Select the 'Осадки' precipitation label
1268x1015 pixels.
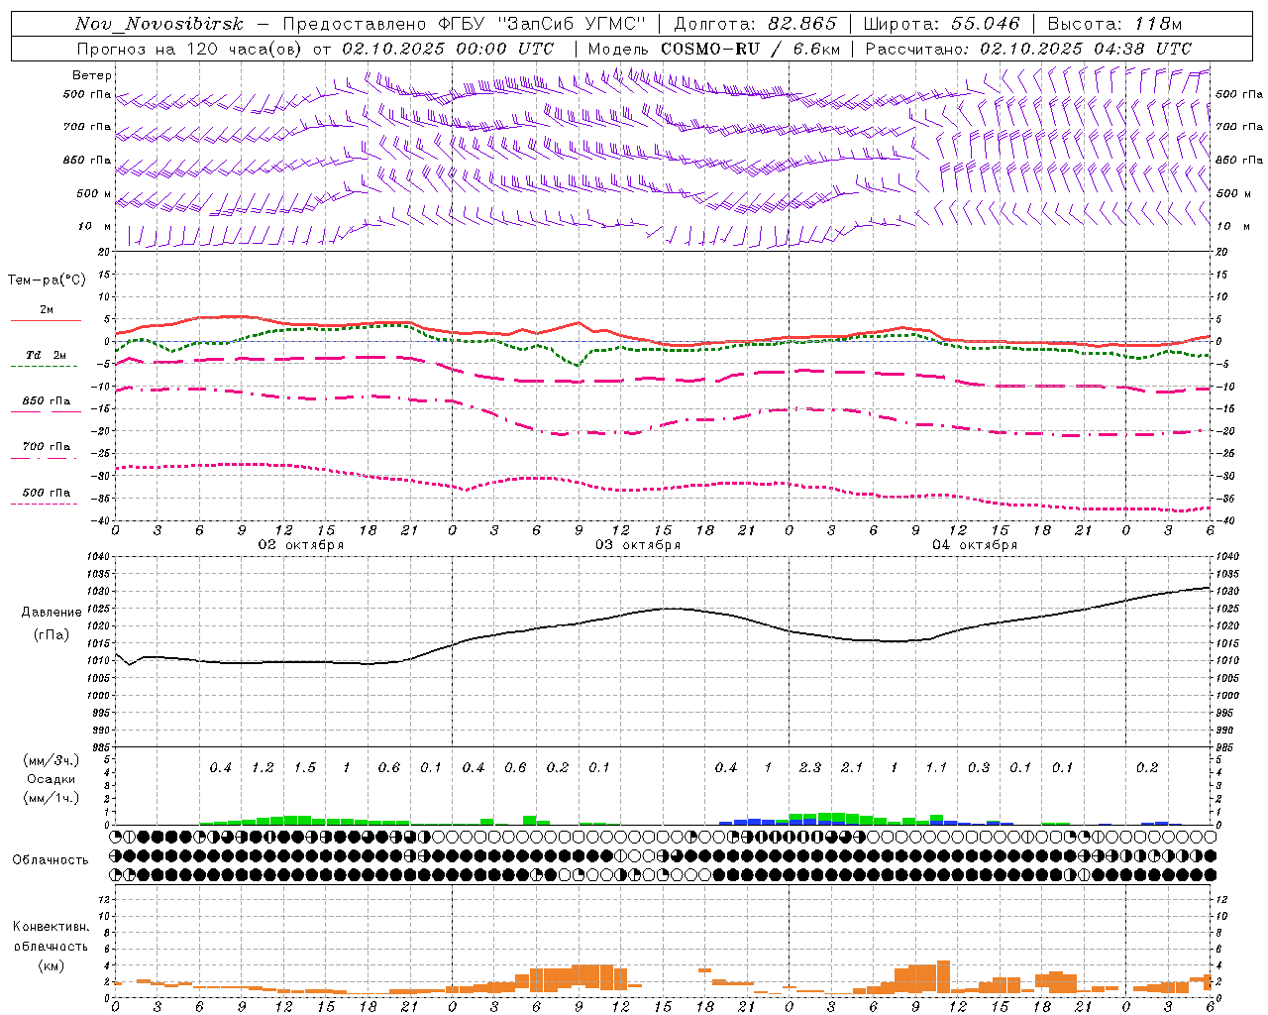[52, 779]
